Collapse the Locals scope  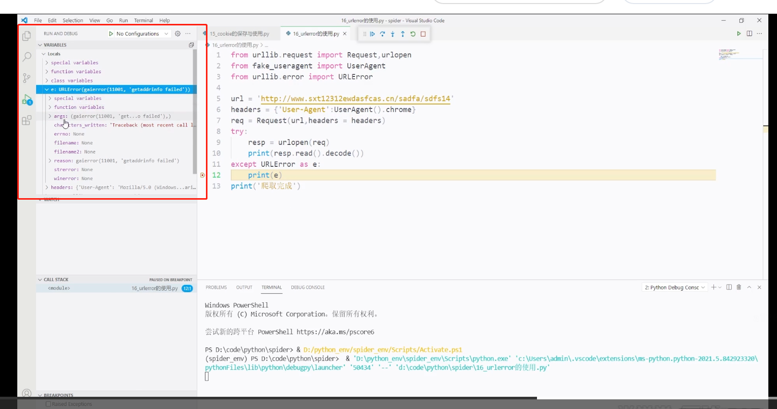(44, 54)
